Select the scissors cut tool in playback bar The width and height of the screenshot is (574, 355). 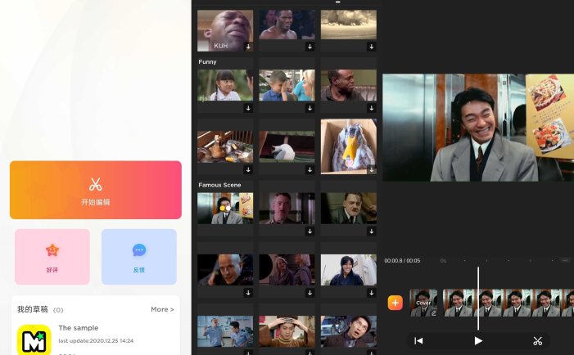(x=537, y=341)
